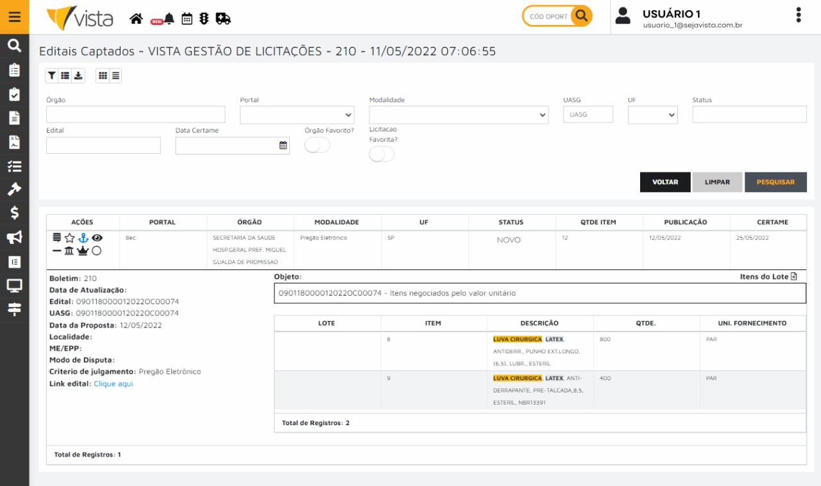This screenshot has height=486, width=821.
Task: Focus the CÓD OPORT search field
Action: [x=548, y=16]
